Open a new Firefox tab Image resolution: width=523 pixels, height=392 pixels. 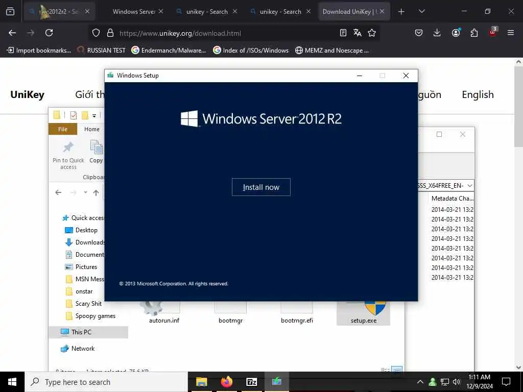coord(401,12)
